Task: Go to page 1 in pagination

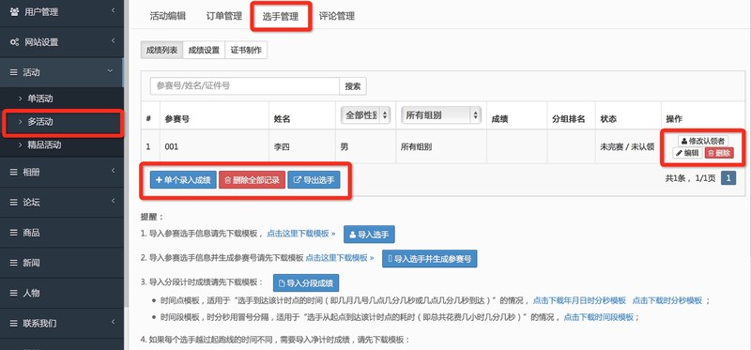Action: click(x=728, y=178)
